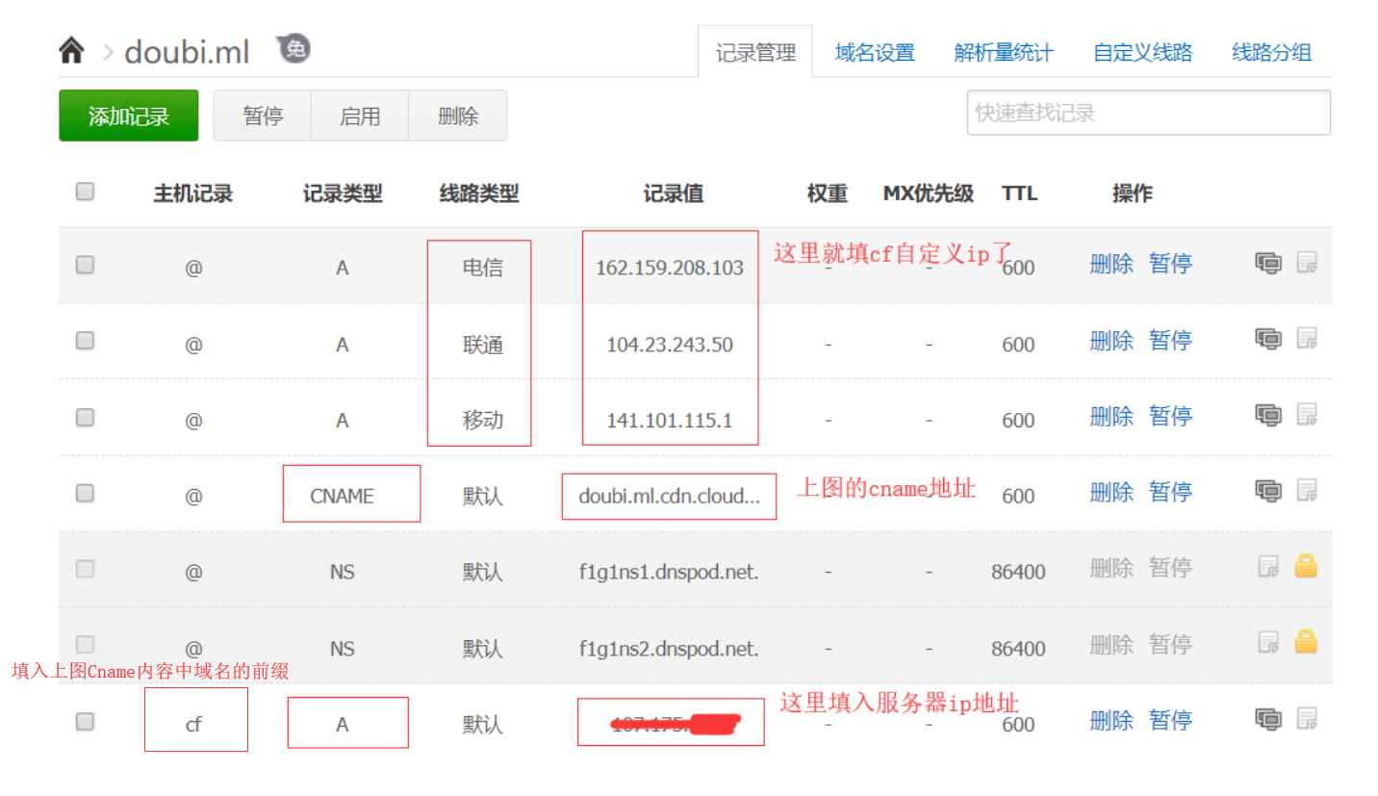Click the 电信 line type cell
Screen dimensions: 1378x796
click(x=482, y=268)
